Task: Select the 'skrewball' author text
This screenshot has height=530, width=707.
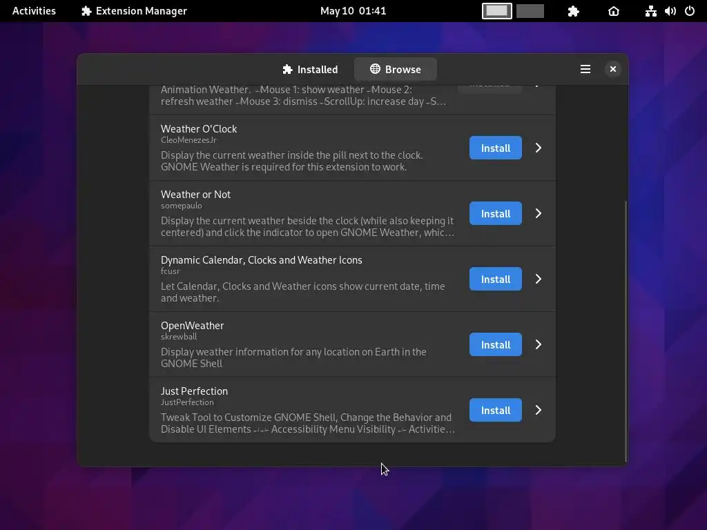Action: 179,337
